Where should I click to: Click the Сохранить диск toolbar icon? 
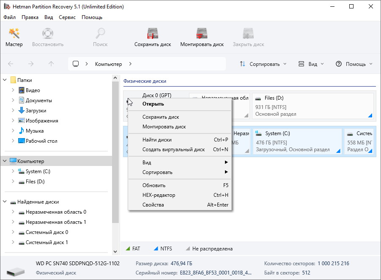[x=153, y=33]
